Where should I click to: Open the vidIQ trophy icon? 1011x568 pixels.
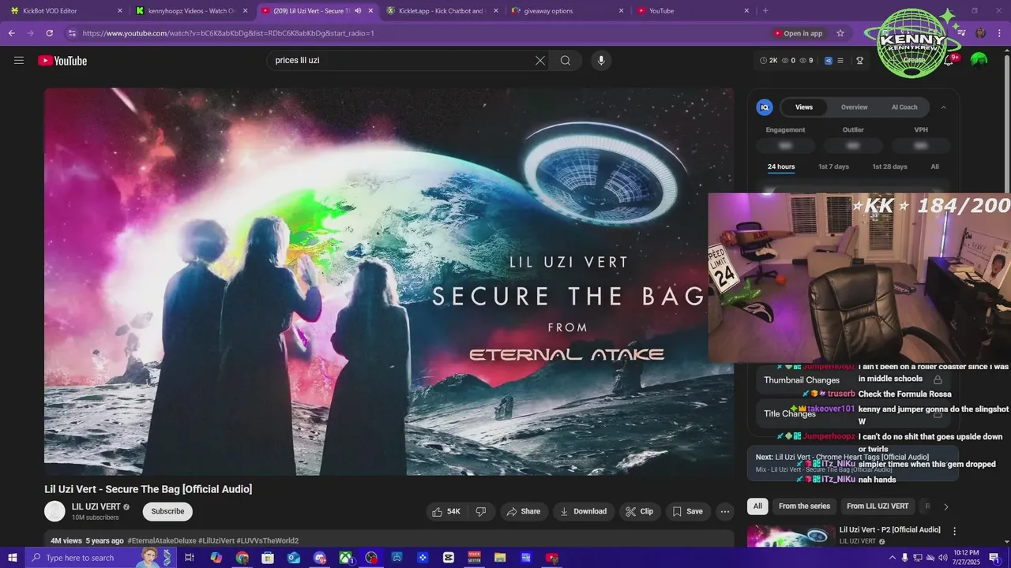click(860, 61)
